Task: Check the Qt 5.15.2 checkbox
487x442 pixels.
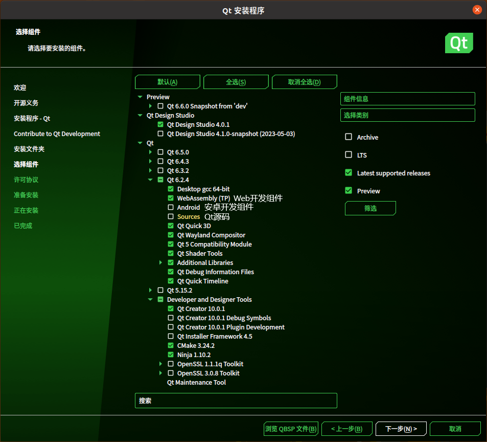Action: click(160, 290)
